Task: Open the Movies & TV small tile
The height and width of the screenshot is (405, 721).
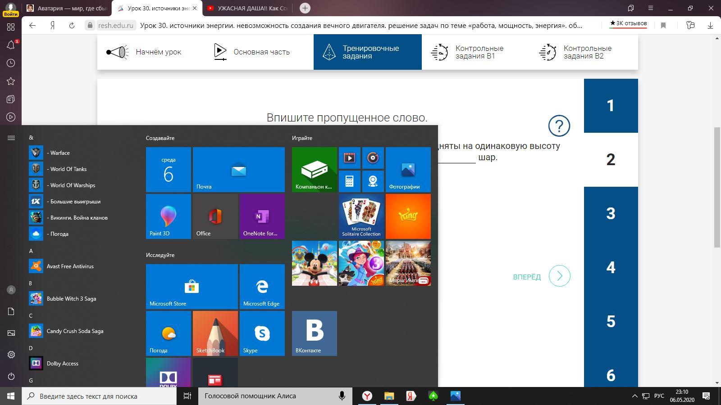Action: pos(350,158)
